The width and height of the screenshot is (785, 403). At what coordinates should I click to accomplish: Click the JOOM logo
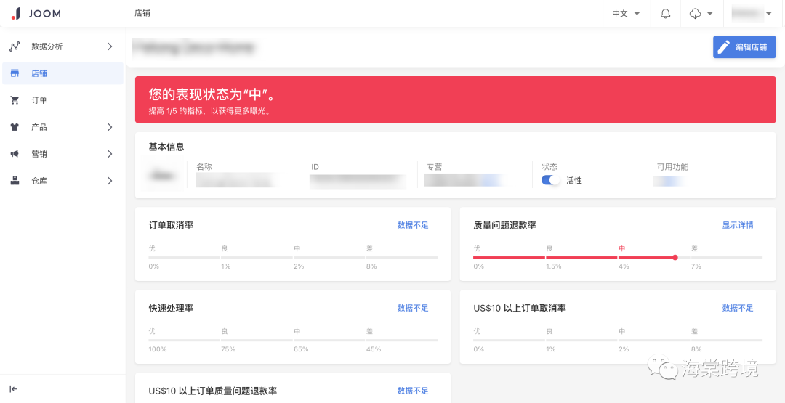[36, 14]
